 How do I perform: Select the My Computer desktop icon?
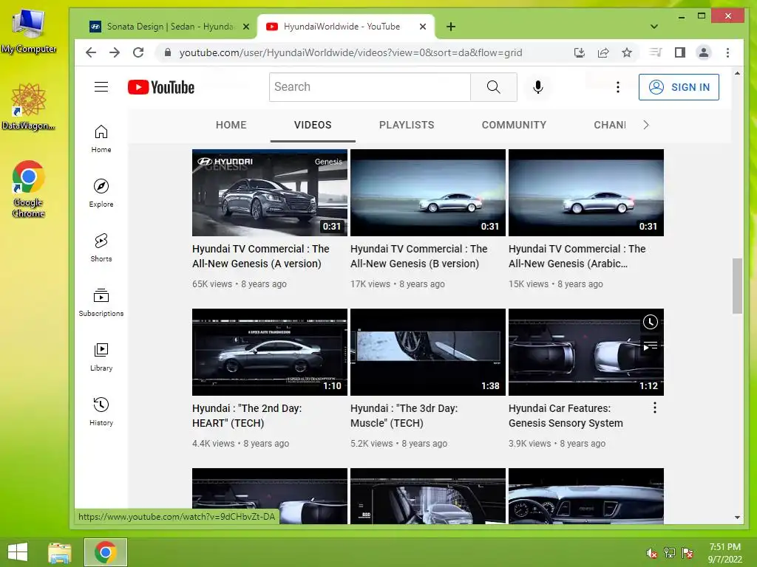point(29,30)
